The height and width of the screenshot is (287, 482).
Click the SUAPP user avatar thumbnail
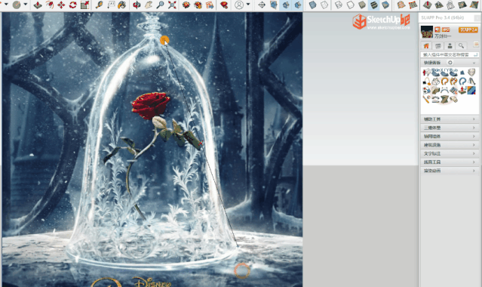point(427,32)
